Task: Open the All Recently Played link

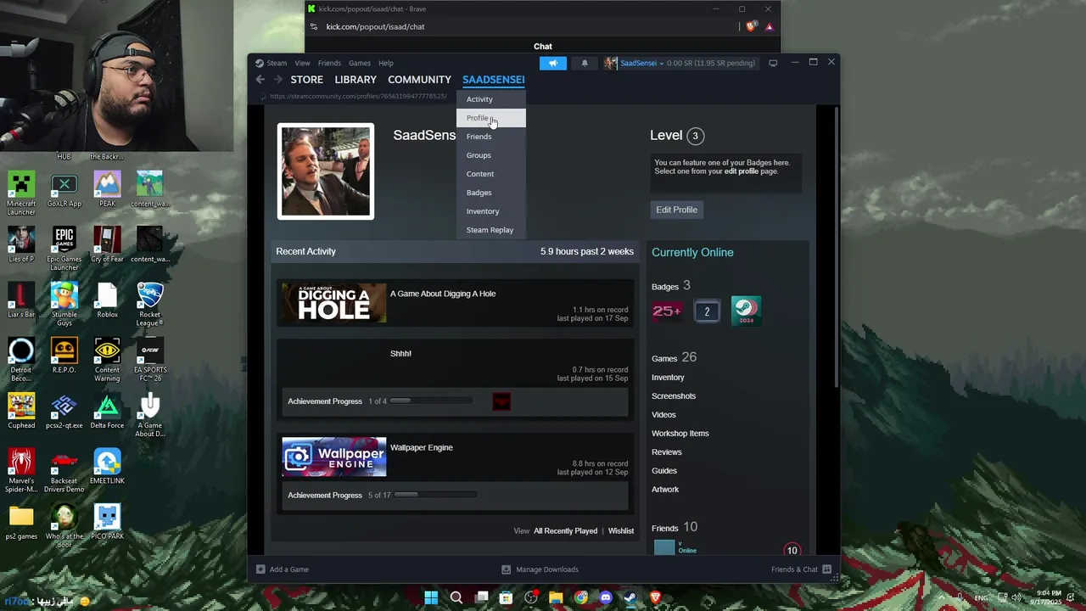Action: [x=565, y=531]
